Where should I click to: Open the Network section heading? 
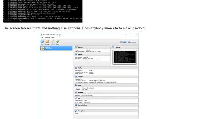(80, 92)
